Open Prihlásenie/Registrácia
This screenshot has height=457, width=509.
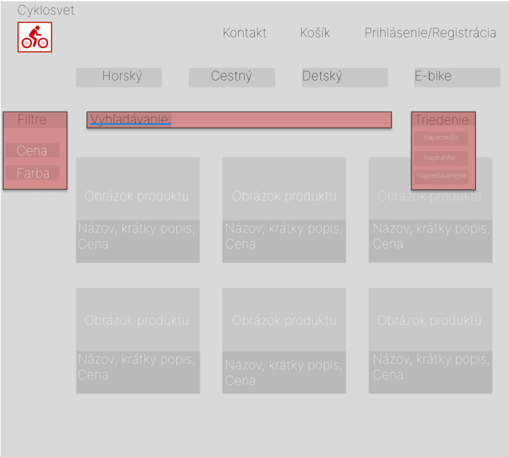(430, 33)
